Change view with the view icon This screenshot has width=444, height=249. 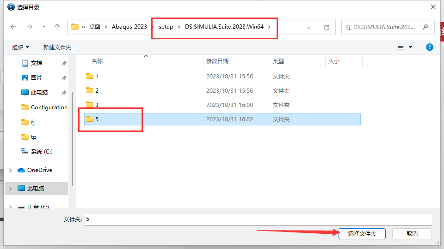tap(401, 47)
